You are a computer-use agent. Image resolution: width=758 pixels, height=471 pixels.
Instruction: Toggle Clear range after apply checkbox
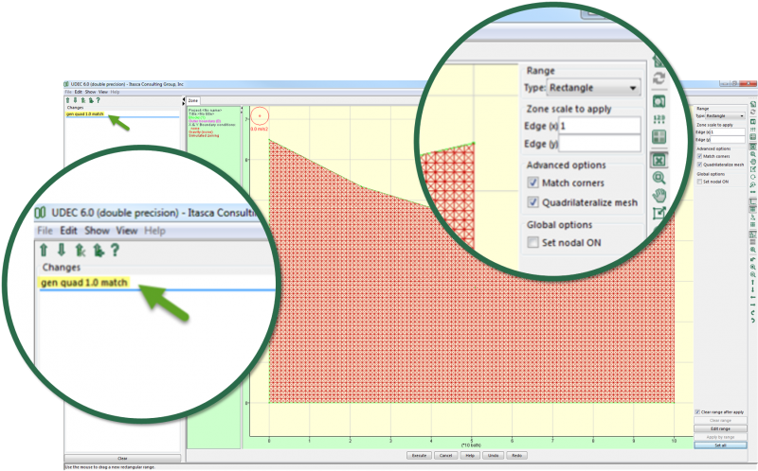(x=698, y=412)
